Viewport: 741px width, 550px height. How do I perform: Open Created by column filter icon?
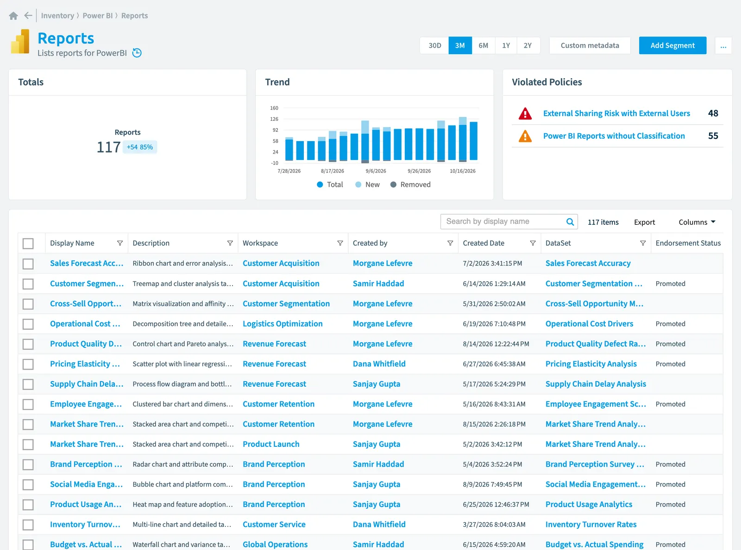(x=450, y=243)
